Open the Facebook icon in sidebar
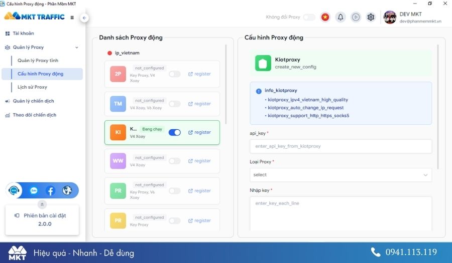452x263 pixels. click(x=50, y=190)
